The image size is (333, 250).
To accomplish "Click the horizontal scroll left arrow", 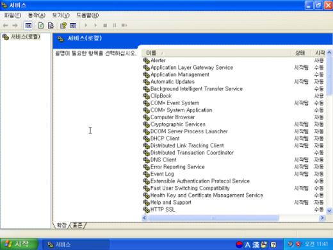I will click(145, 218).
